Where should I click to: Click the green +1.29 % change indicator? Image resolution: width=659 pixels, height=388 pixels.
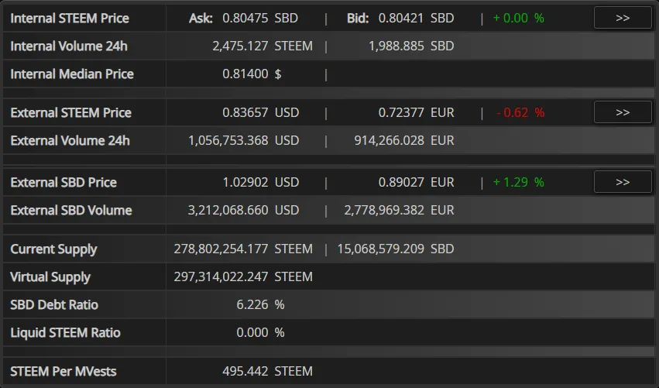click(519, 182)
